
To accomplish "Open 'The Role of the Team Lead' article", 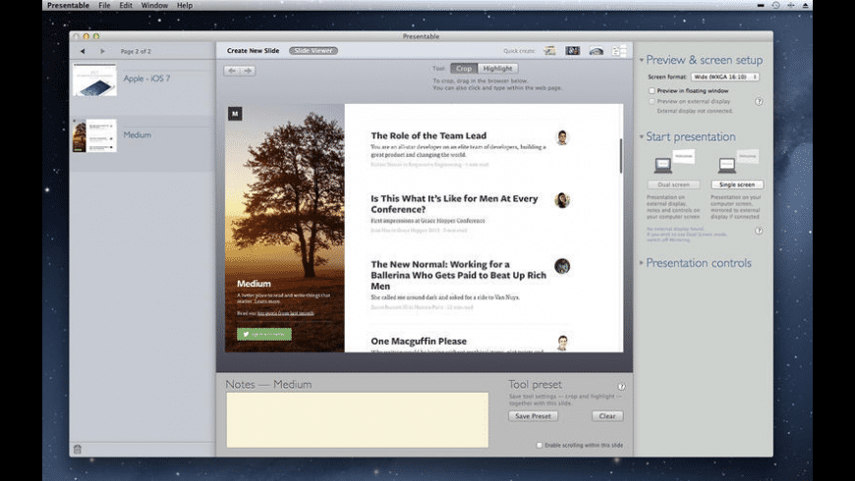I will coord(428,135).
